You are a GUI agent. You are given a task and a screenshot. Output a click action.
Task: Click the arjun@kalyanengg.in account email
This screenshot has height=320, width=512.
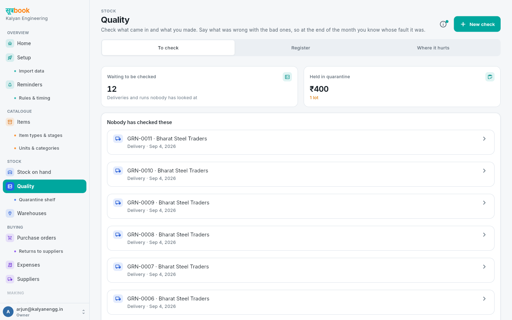[x=40, y=309]
